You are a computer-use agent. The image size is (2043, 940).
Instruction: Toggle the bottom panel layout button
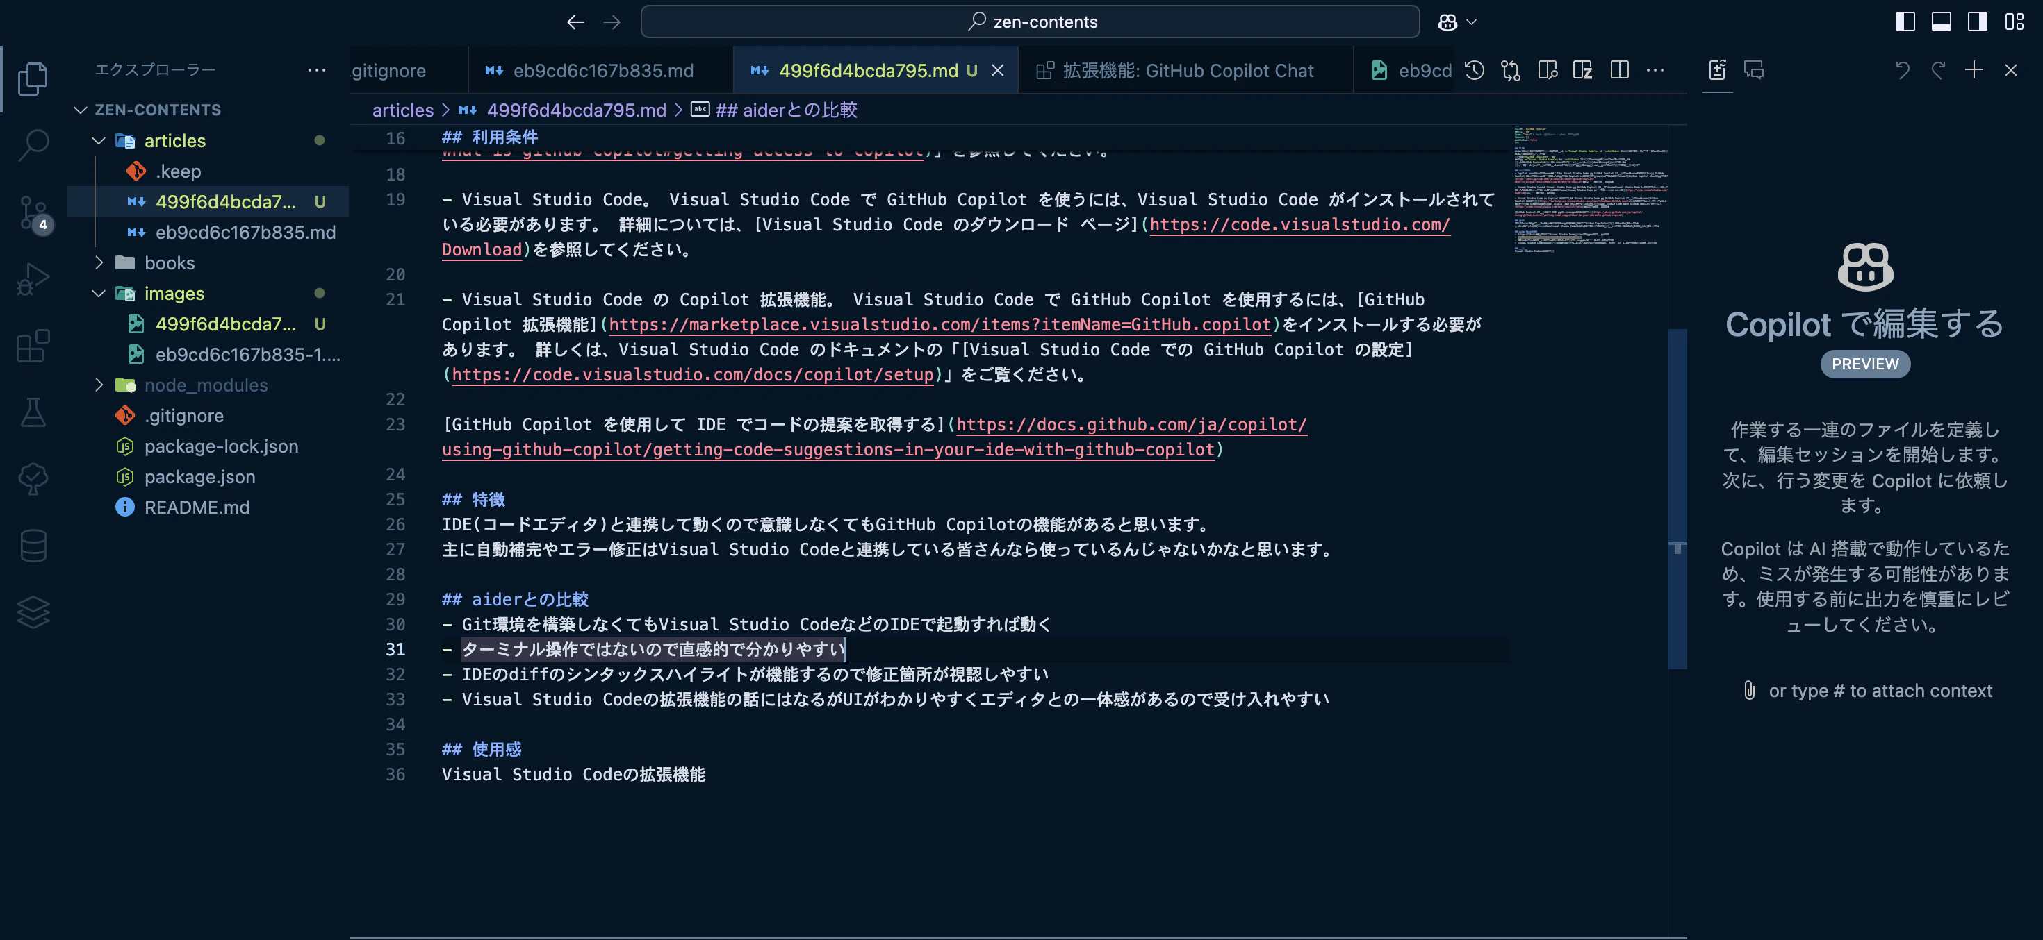pyautogui.click(x=1942, y=22)
